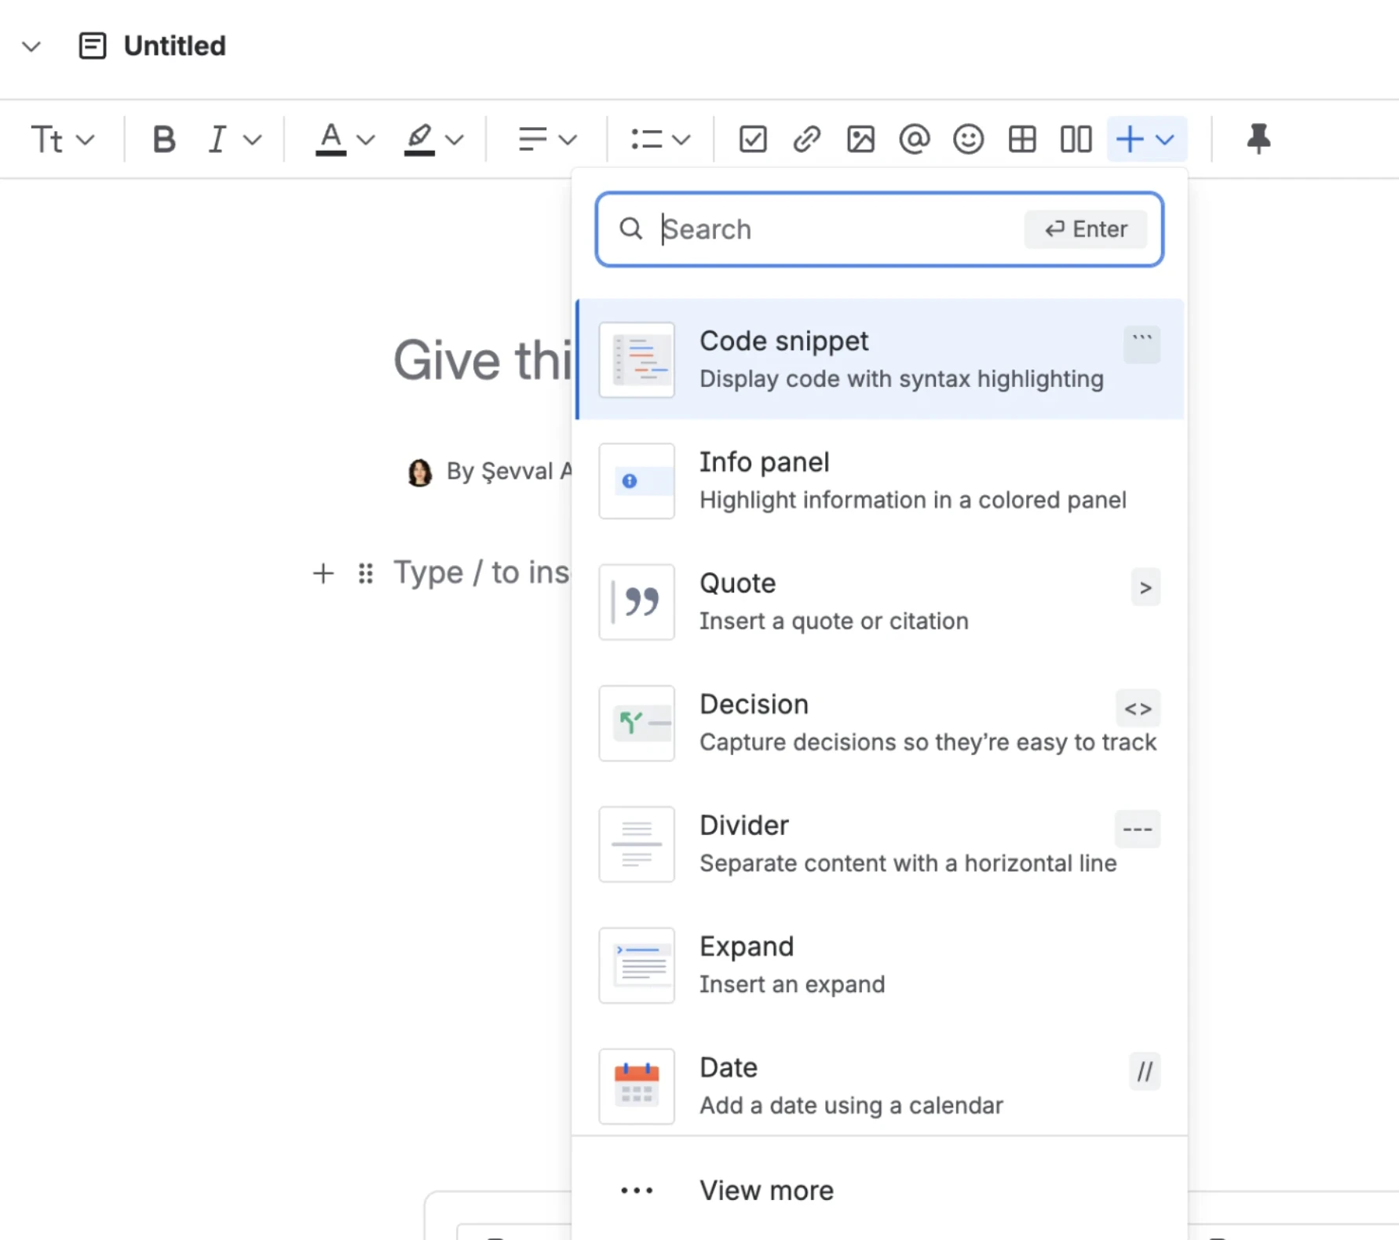Click View more in the insert menu
This screenshot has width=1399, height=1240.
click(x=880, y=1191)
